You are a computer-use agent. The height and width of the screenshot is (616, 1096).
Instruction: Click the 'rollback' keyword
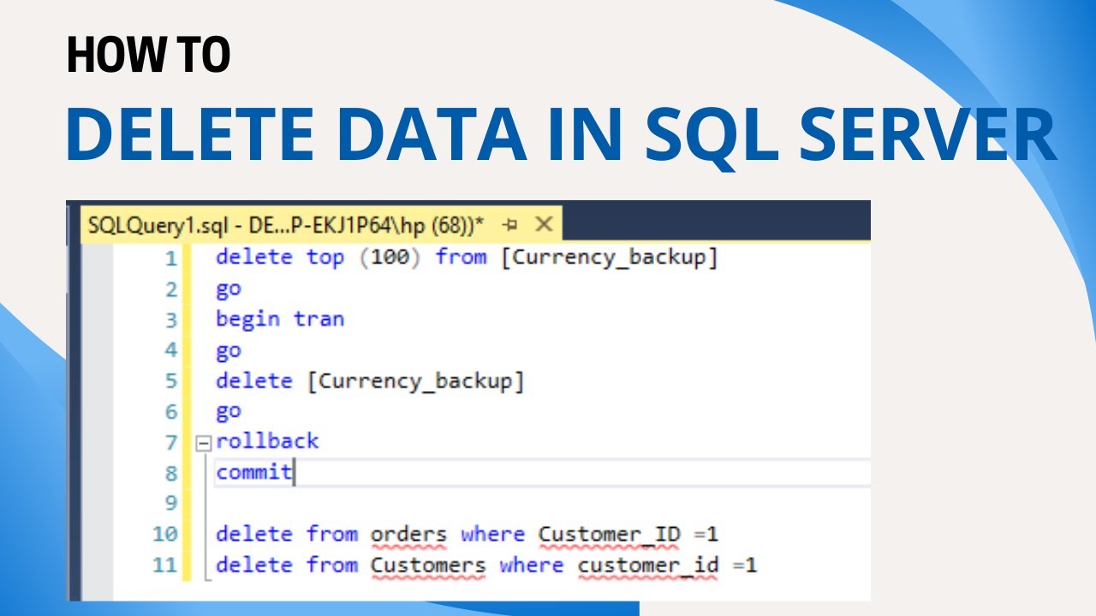[x=267, y=441]
